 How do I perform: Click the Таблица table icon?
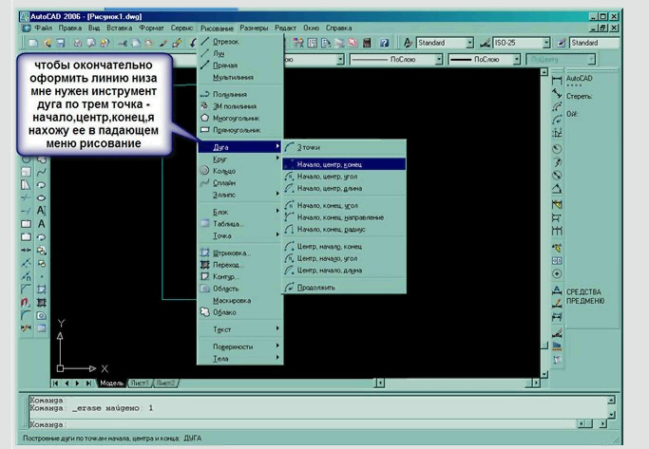(205, 224)
